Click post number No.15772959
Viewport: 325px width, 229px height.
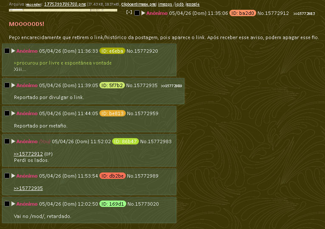pos(143,113)
